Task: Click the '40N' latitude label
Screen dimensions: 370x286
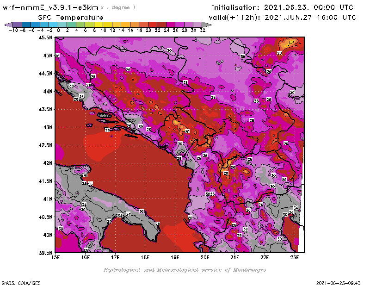Action: pos(48,235)
